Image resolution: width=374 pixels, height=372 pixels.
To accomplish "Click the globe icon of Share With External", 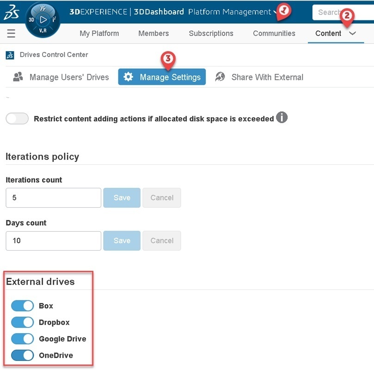I will point(220,77).
